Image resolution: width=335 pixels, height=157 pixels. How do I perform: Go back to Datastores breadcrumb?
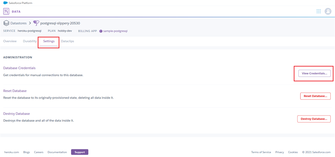coord(18,23)
